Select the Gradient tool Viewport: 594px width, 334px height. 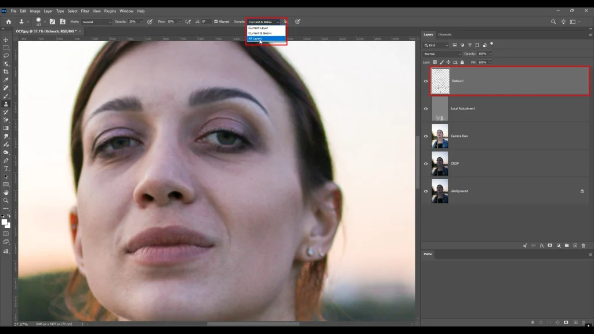[x=6, y=128]
